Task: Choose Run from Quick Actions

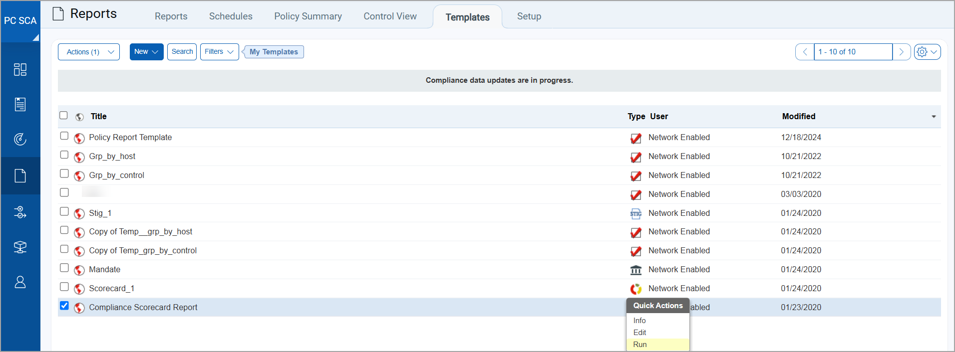Action: coord(658,345)
